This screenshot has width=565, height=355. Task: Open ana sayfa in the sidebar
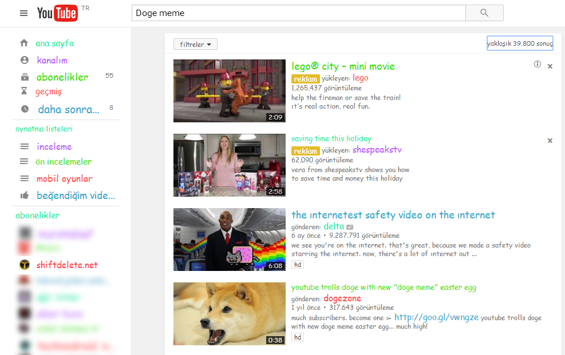(x=55, y=43)
